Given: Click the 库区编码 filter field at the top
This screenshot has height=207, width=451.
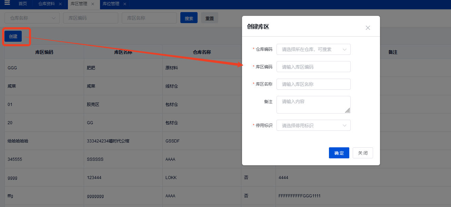Looking at the screenshot, I should coord(90,18).
